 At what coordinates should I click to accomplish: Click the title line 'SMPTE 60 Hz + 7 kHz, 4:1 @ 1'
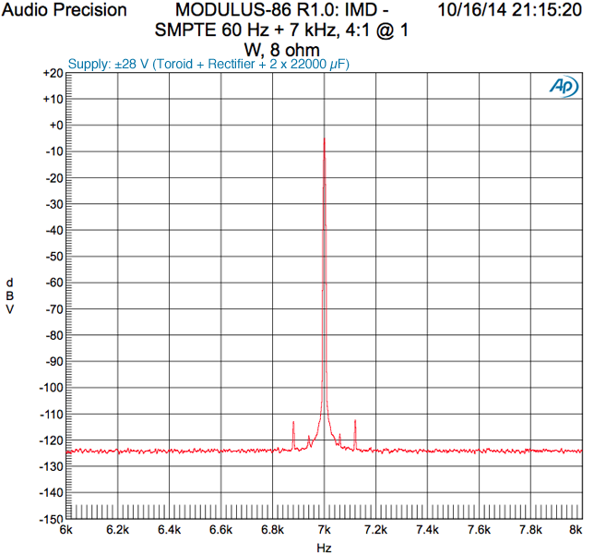point(281,30)
